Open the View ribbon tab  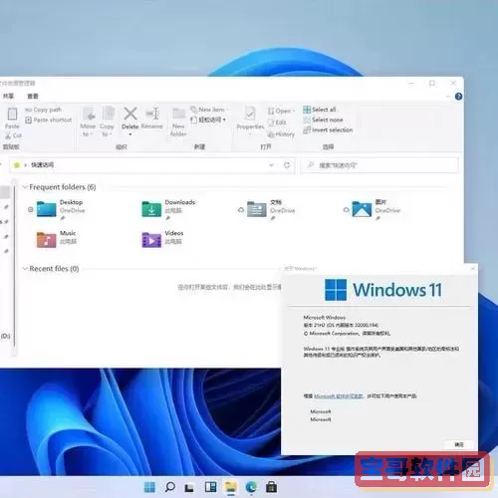pos(33,96)
